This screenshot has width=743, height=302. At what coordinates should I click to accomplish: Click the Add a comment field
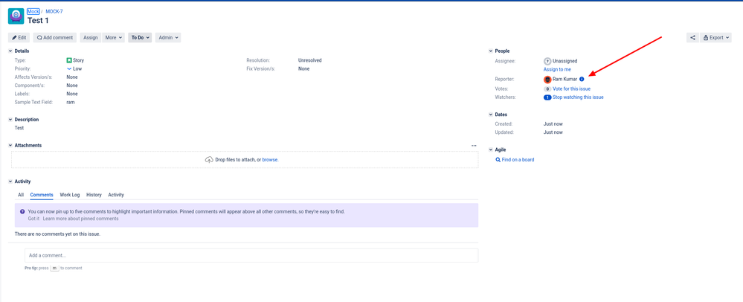pyautogui.click(x=251, y=256)
